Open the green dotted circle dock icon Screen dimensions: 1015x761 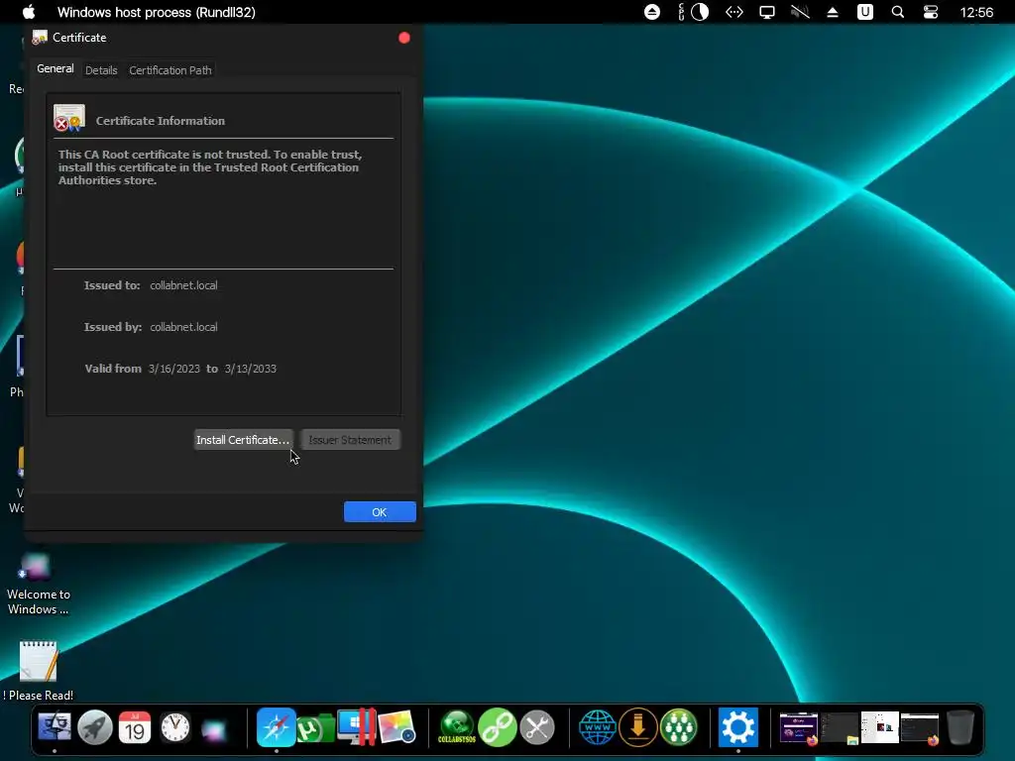coord(678,727)
